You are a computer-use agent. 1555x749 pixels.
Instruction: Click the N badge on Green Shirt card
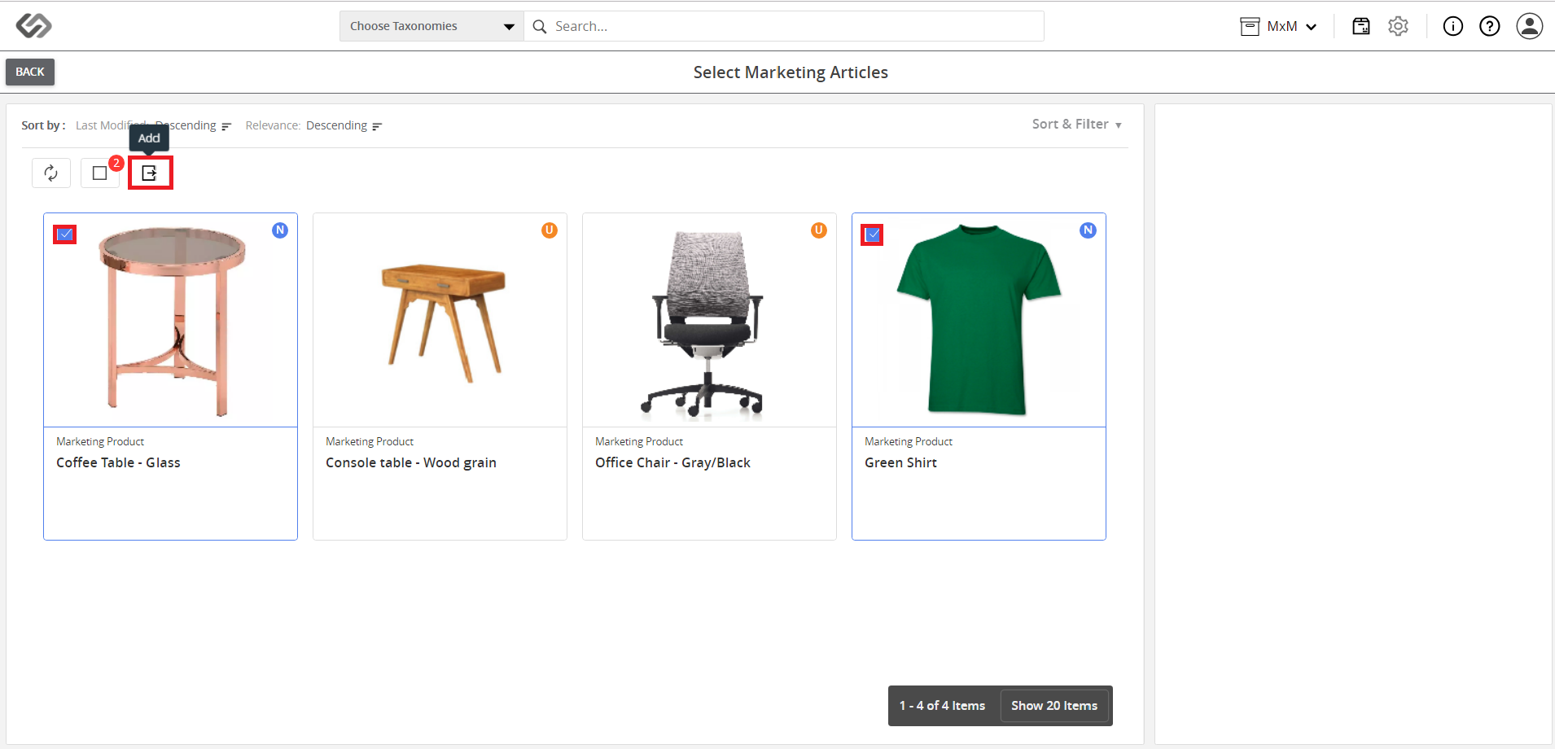pyautogui.click(x=1088, y=230)
